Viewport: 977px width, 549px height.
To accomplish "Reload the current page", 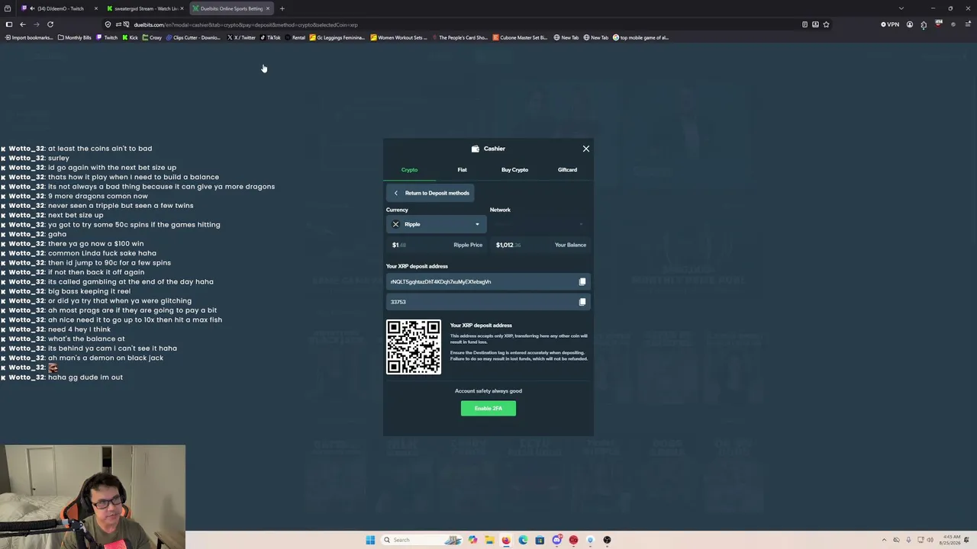I will pyautogui.click(x=50, y=24).
